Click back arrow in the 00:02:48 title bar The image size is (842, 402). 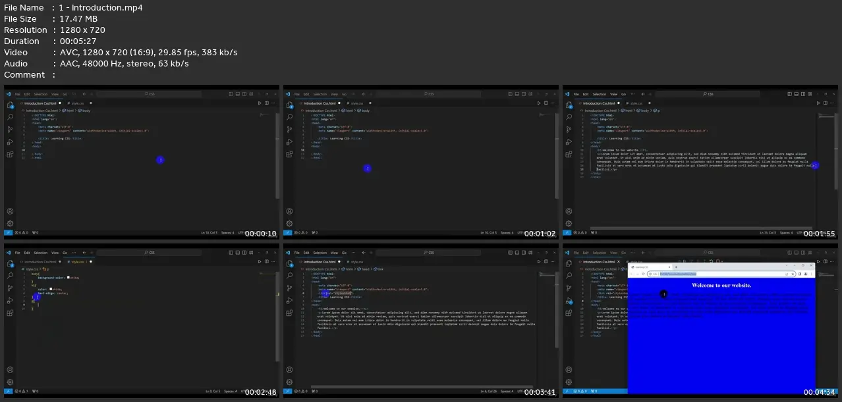[x=84, y=253]
